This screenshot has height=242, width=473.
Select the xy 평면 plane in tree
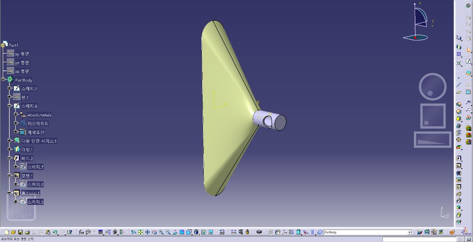point(22,54)
